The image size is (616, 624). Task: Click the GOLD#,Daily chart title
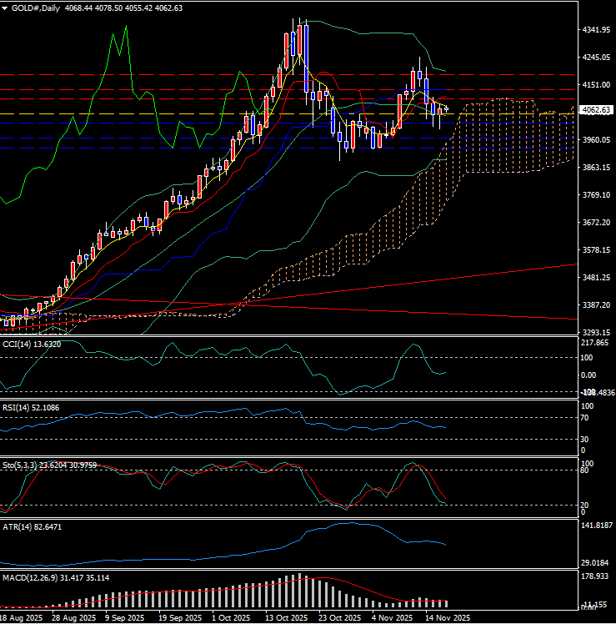37,7
